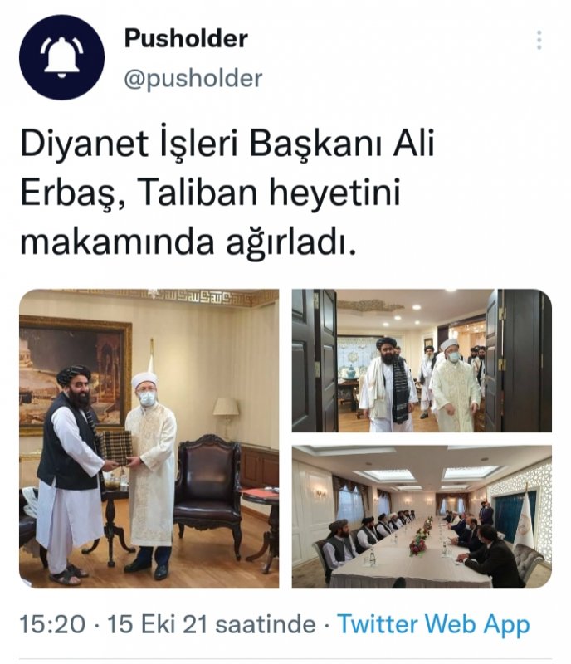Click the flag in the meeting room photo
Viewport: 571px width, 664px height.
(525, 521)
